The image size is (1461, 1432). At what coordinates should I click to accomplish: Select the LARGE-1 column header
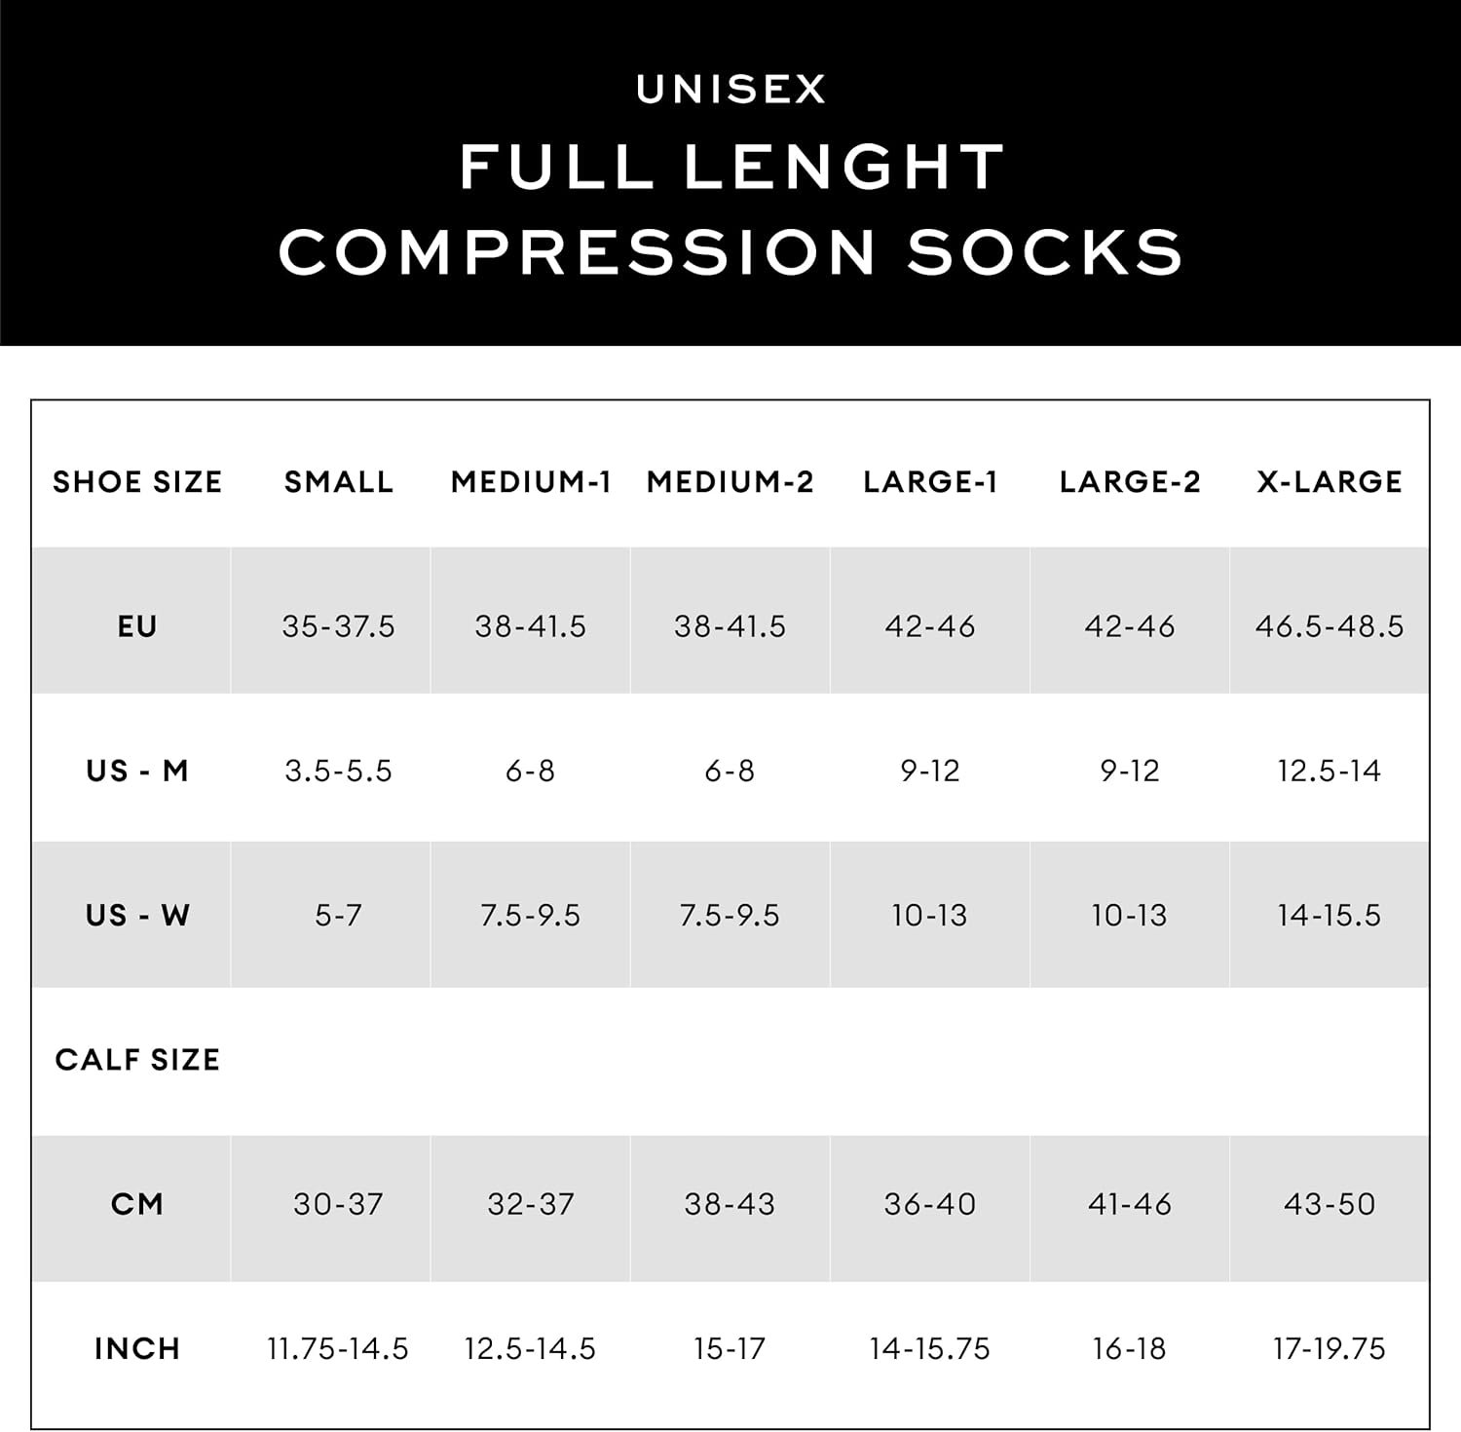930,482
